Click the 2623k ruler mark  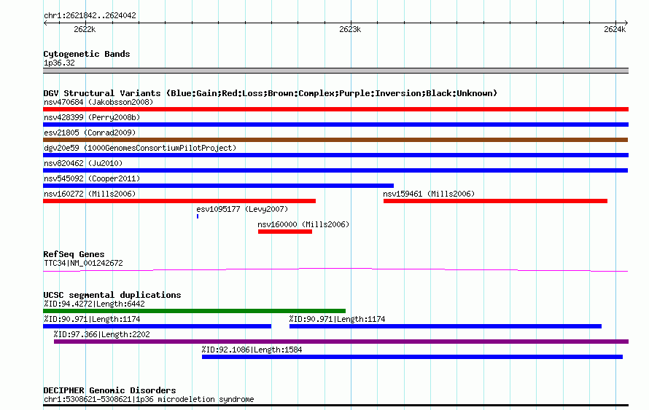[x=350, y=29]
